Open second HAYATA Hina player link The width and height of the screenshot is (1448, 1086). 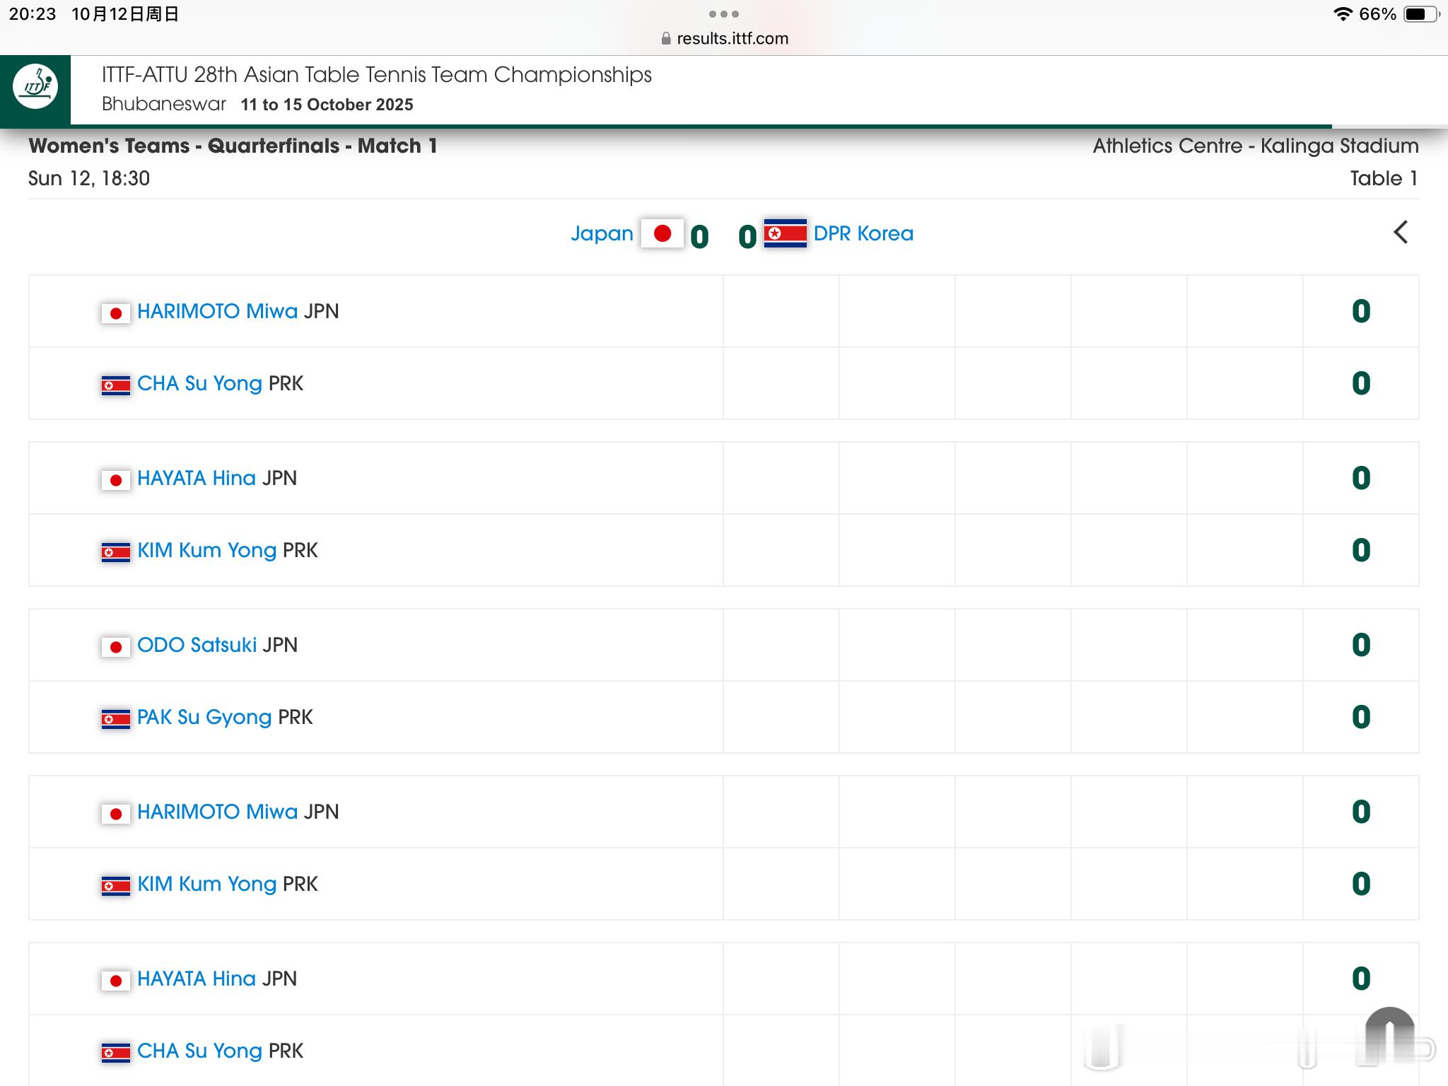click(x=197, y=979)
